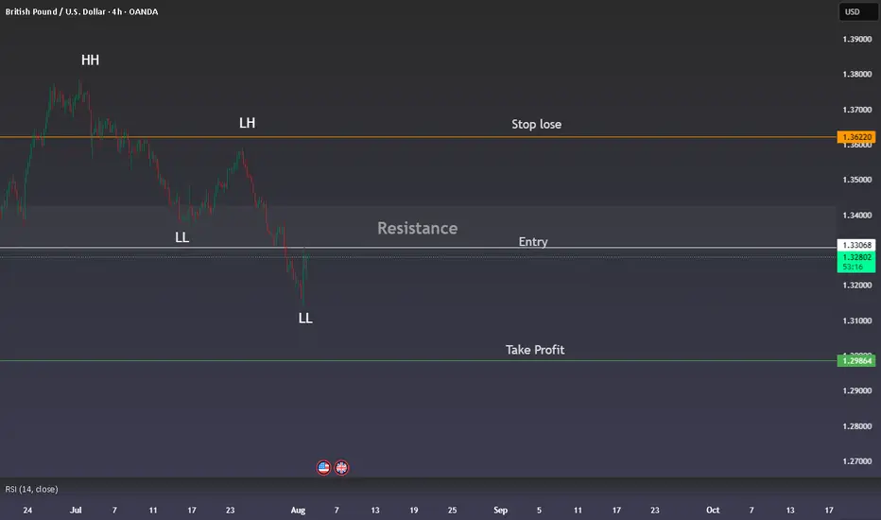Click the UK flag economic event icon
The height and width of the screenshot is (520, 881).
tap(341, 467)
